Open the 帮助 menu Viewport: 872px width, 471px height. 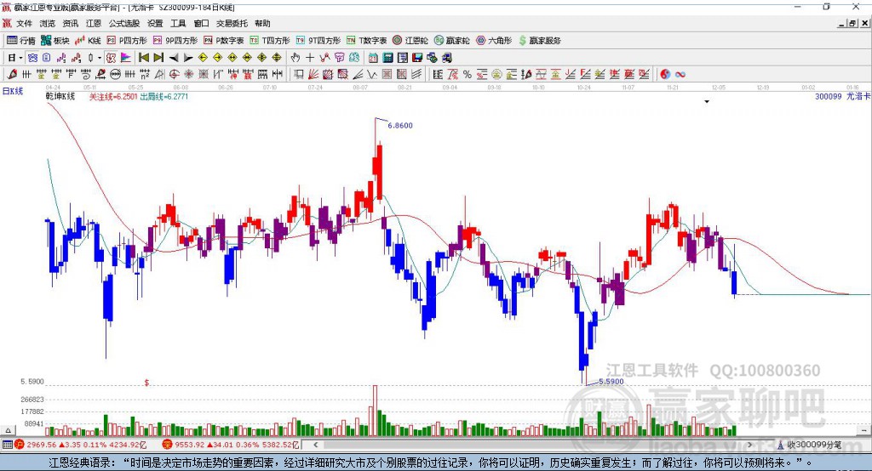click(x=262, y=23)
